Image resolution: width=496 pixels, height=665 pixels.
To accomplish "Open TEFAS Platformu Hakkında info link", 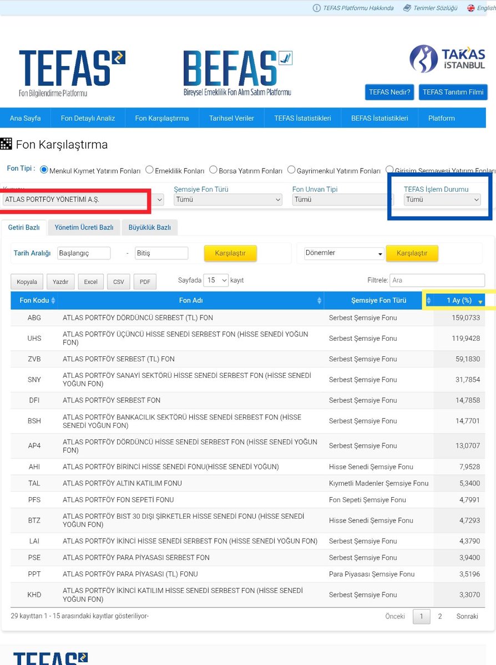I will click(353, 8).
